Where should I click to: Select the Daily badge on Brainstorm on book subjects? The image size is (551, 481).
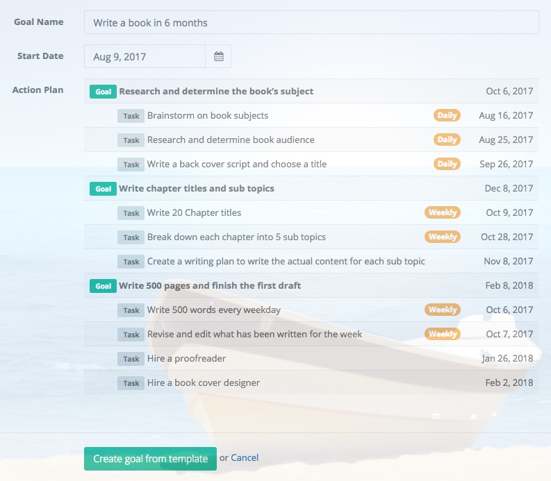point(447,115)
